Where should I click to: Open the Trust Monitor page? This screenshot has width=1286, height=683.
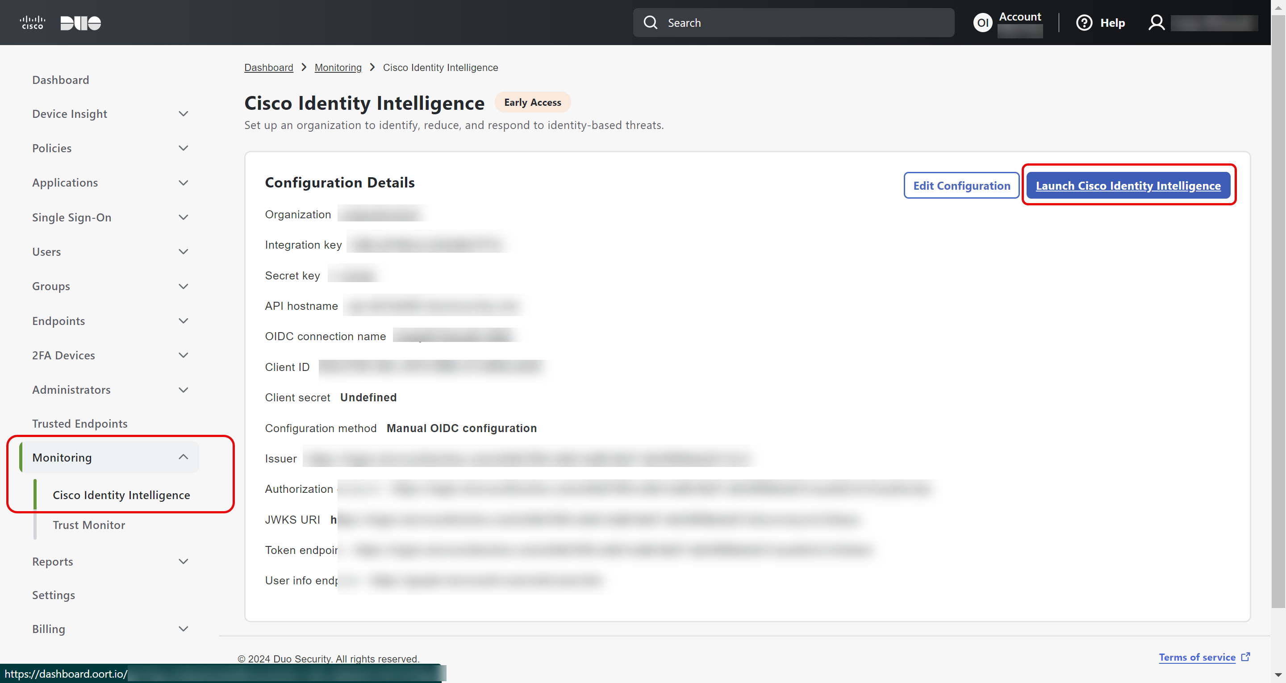tap(89, 525)
